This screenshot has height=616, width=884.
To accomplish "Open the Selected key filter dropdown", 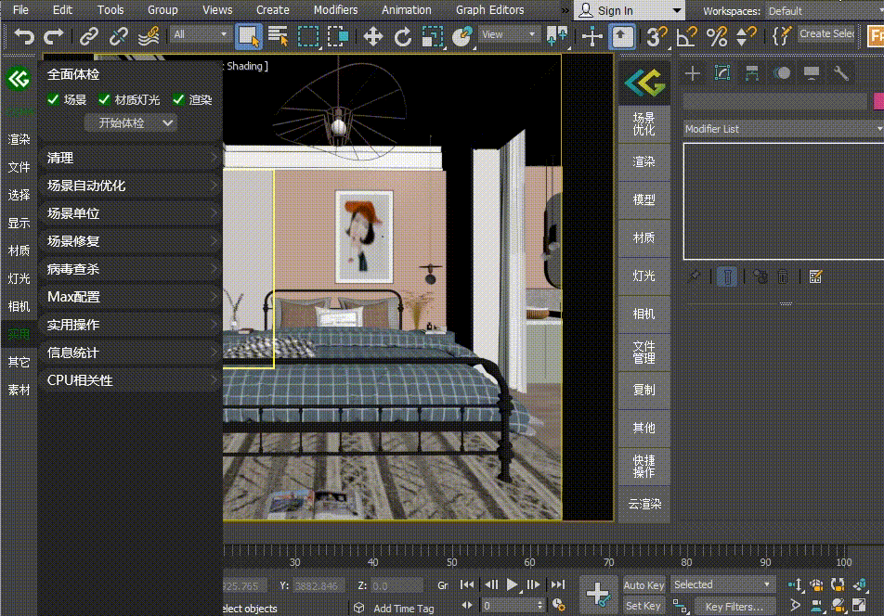I will coord(722,584).
